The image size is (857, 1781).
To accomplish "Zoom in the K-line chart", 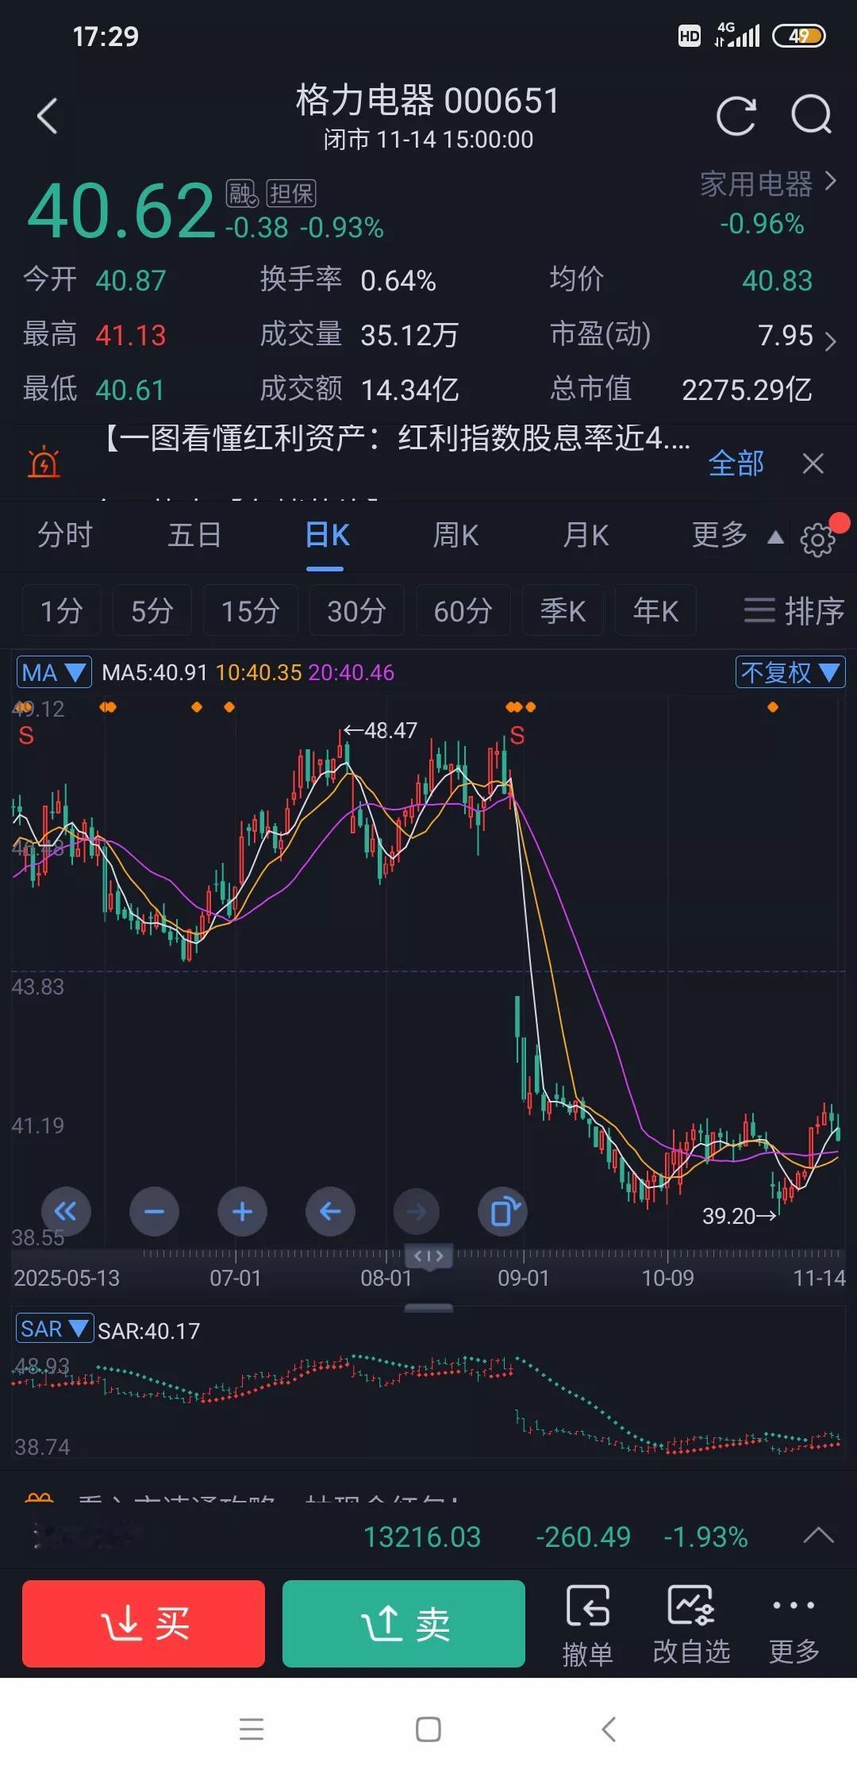I will 242,1211.
